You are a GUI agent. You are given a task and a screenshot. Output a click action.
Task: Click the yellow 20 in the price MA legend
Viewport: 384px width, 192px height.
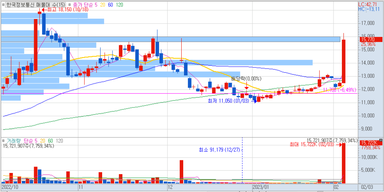tap(102, 5)
